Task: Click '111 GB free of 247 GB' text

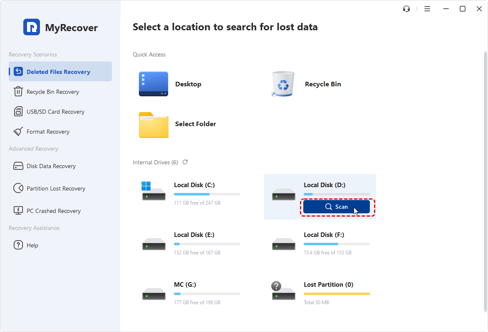Action: coord(197,203)
